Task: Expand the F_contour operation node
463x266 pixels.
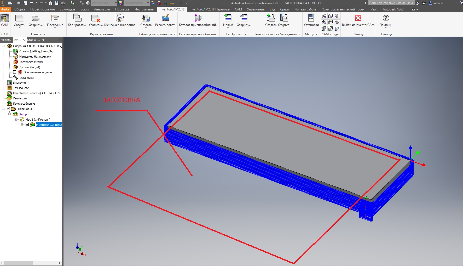Action: [x=22, y=124]
